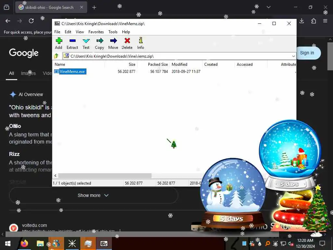Click the modified date 2018-09-27 11:37

tap(186, 71)
